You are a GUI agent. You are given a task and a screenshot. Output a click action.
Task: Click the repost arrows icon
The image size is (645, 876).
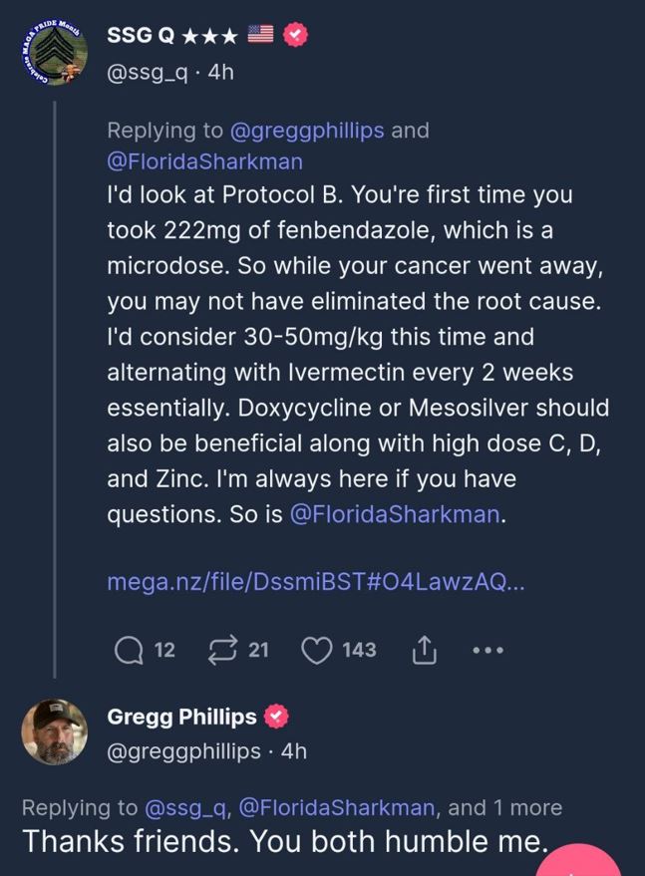tap(220, 650)
